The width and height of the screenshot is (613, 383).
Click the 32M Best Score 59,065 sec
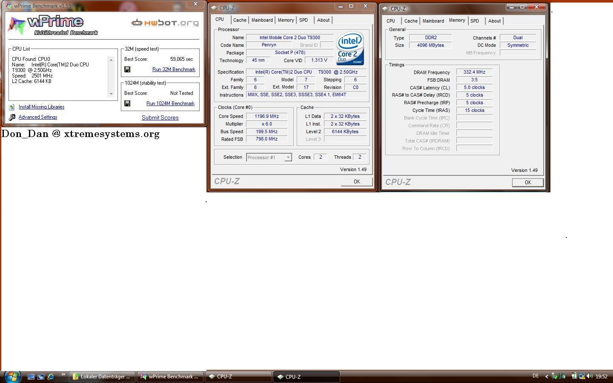(x=181, y=59)
